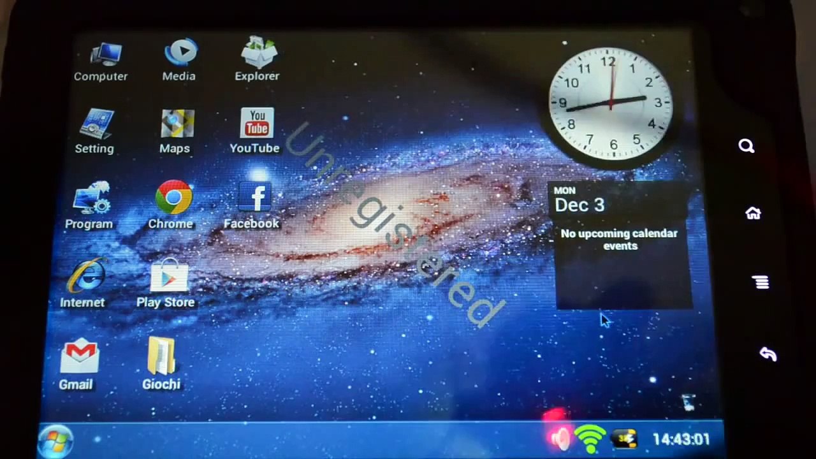
Task: Tap the 3G indicator in the tray
Action: pyautogui.click(x=624, y=439)
